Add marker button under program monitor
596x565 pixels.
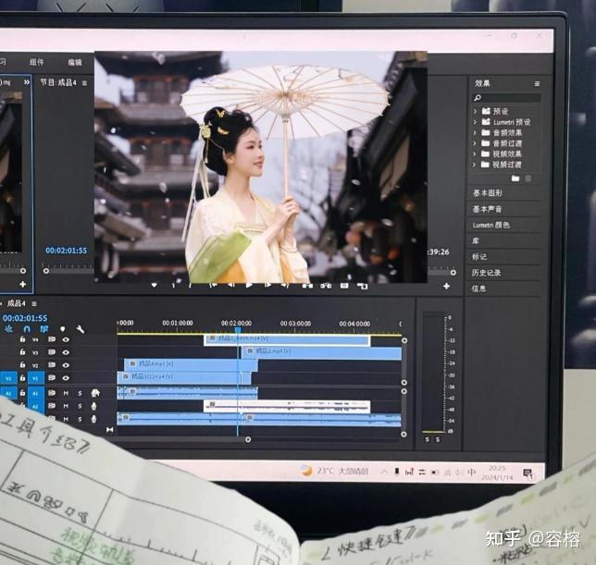coord(154,285)
